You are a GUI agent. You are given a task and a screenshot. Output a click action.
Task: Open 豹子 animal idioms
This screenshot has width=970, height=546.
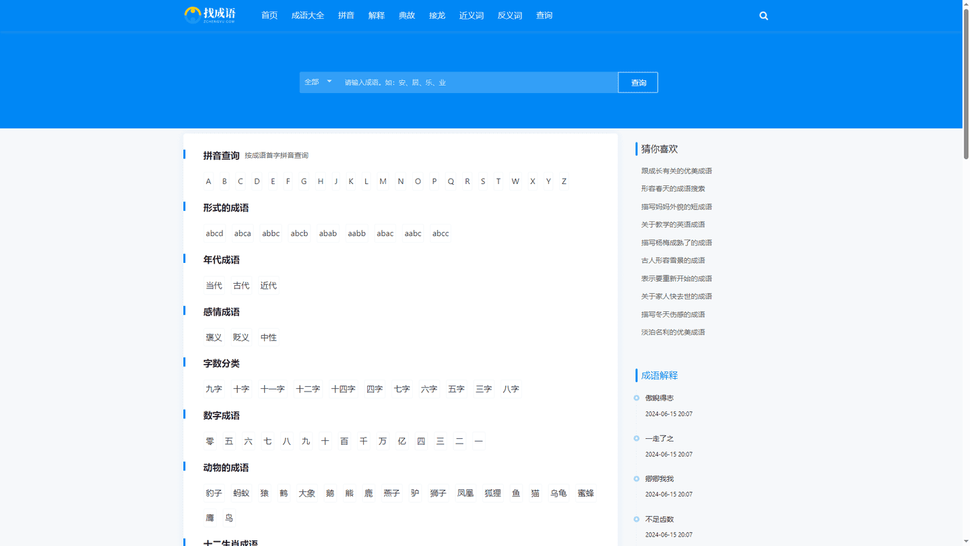tap(214, 493)
